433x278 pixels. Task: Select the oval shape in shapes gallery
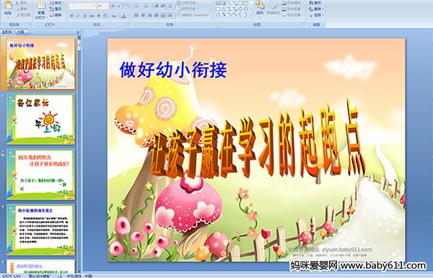(x=245, y=3)
